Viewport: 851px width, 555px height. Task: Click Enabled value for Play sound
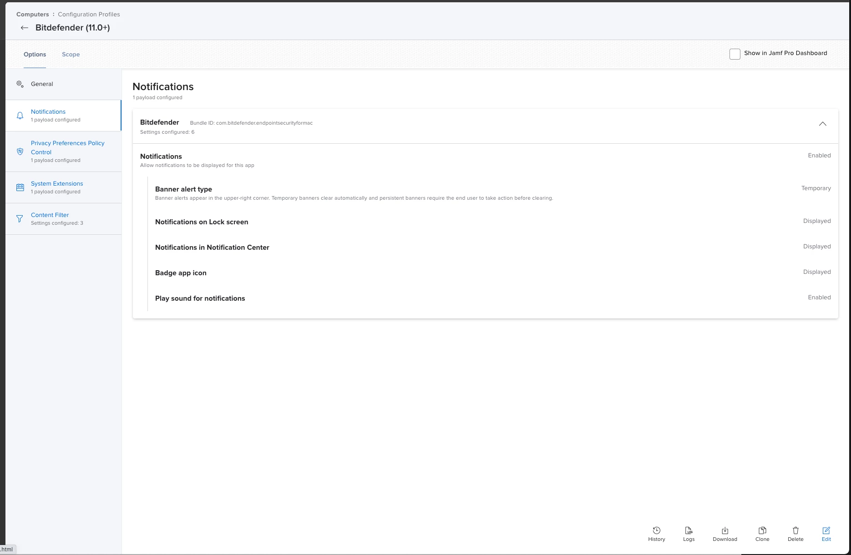tap(819, 297)
